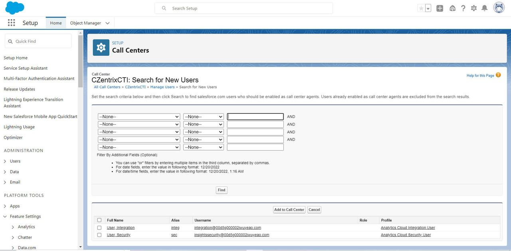Check the box for User, Security
Viewport: 511px width, 251px height.
(99, 235)
